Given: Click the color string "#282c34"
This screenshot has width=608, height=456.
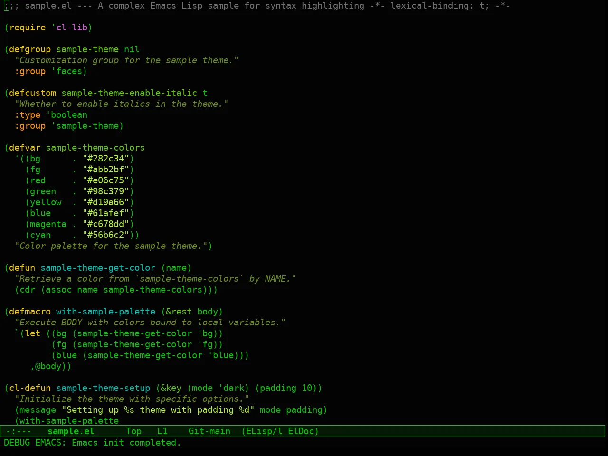Looking at the screenshot, I should (106, 159).
